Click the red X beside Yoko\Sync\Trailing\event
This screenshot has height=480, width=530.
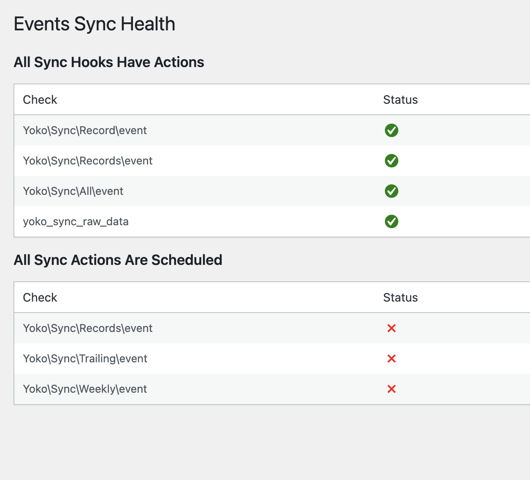click(x=391, y=359)
